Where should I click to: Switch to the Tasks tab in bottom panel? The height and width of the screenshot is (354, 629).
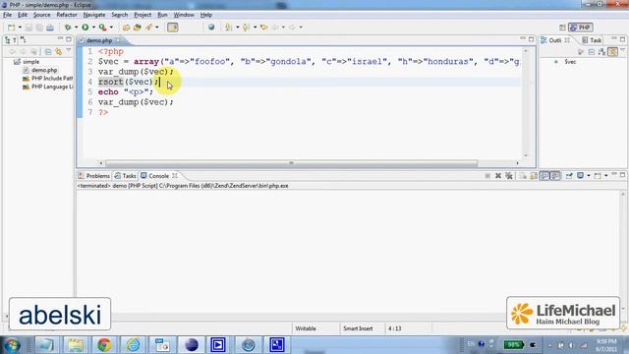pyautogui.click(x=126, y=176)
